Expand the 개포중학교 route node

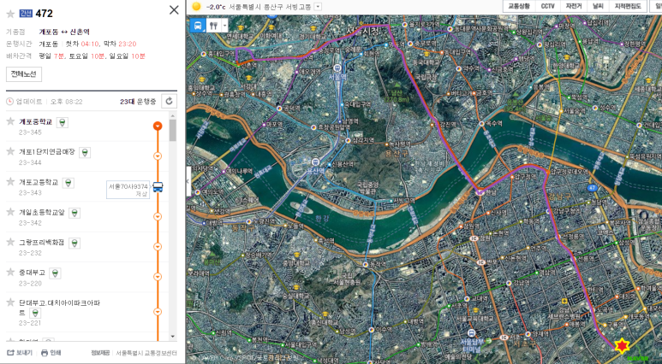click(x=158, y=126)
